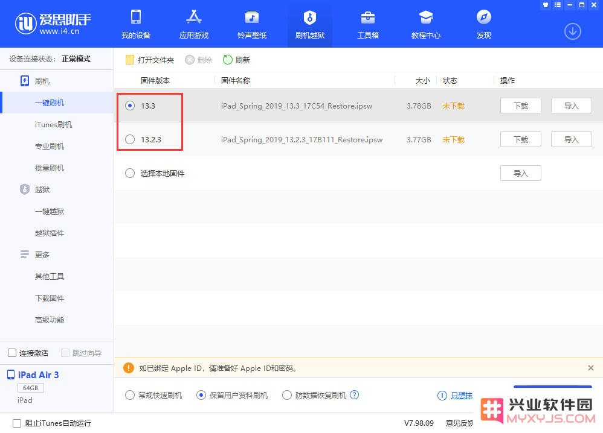Viewport: 603px width, 433px height.
Task: Click the 64GB storage label
Action: (31, 388)
